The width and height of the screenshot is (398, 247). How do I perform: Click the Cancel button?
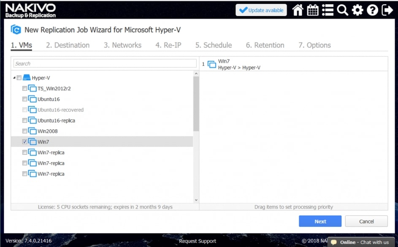(366, 221)
